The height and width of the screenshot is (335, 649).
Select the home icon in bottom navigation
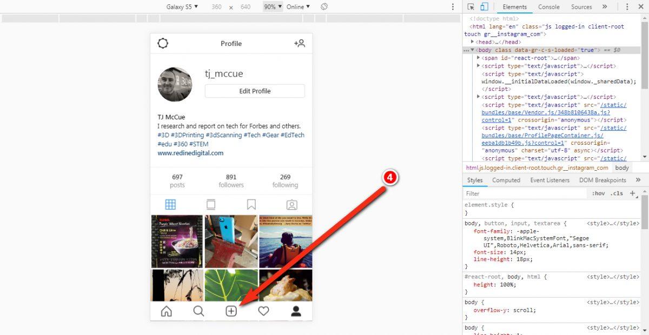165,311
